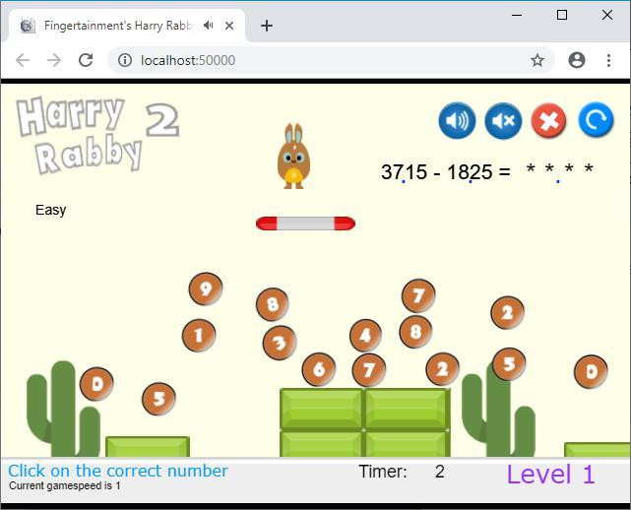This screenshot has height=510, width=631.
Task: Mute game audio with crossed speaker icon
Action: click(503, 120)
